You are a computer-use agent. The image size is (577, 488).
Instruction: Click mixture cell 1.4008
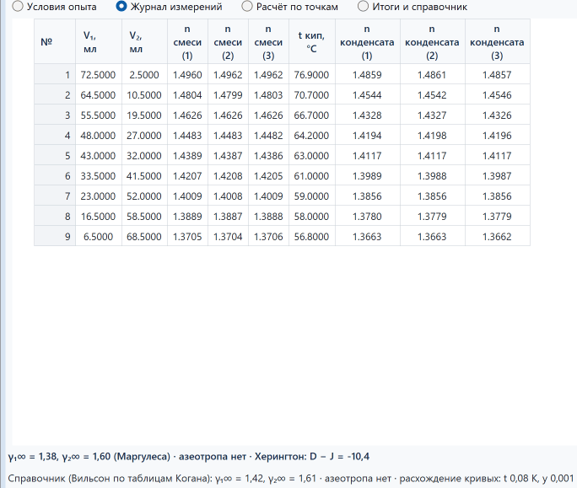pyautogui.click(x=228, y=196)
